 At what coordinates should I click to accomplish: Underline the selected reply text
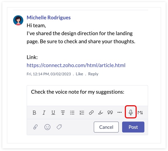click(x=53, y=113)
